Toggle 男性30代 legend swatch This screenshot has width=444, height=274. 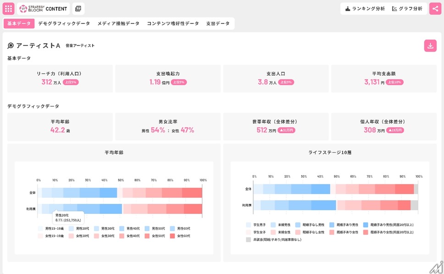97,229
